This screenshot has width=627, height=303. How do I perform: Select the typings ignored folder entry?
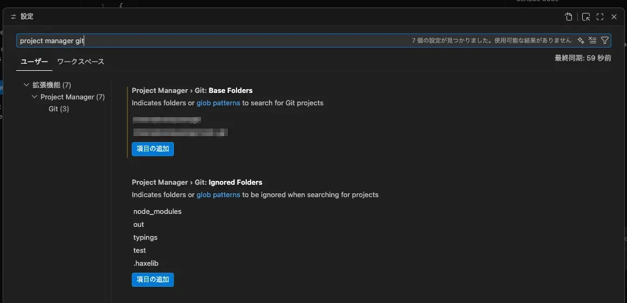pyautogui.click(x=146, y=238)
